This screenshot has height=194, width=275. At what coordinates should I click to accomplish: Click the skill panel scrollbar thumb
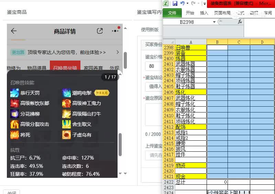pos(120,144)
